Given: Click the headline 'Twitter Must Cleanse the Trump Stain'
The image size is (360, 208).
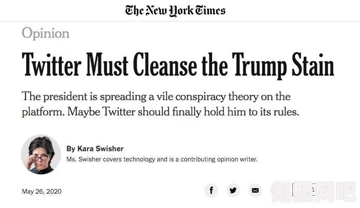Looking at the screenshot, I should (178, 64).
